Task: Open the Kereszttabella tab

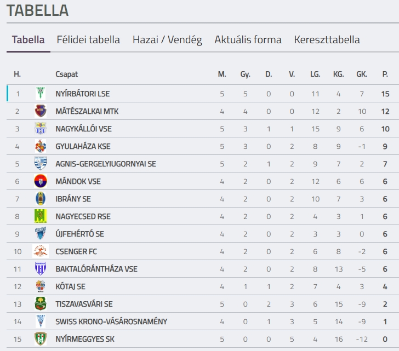Action: [x=327, y=40]
